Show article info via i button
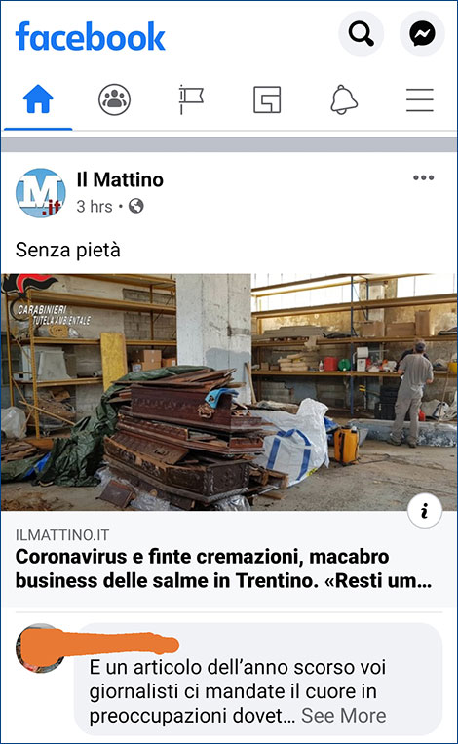Screen dimensions: 458x744 425,511
